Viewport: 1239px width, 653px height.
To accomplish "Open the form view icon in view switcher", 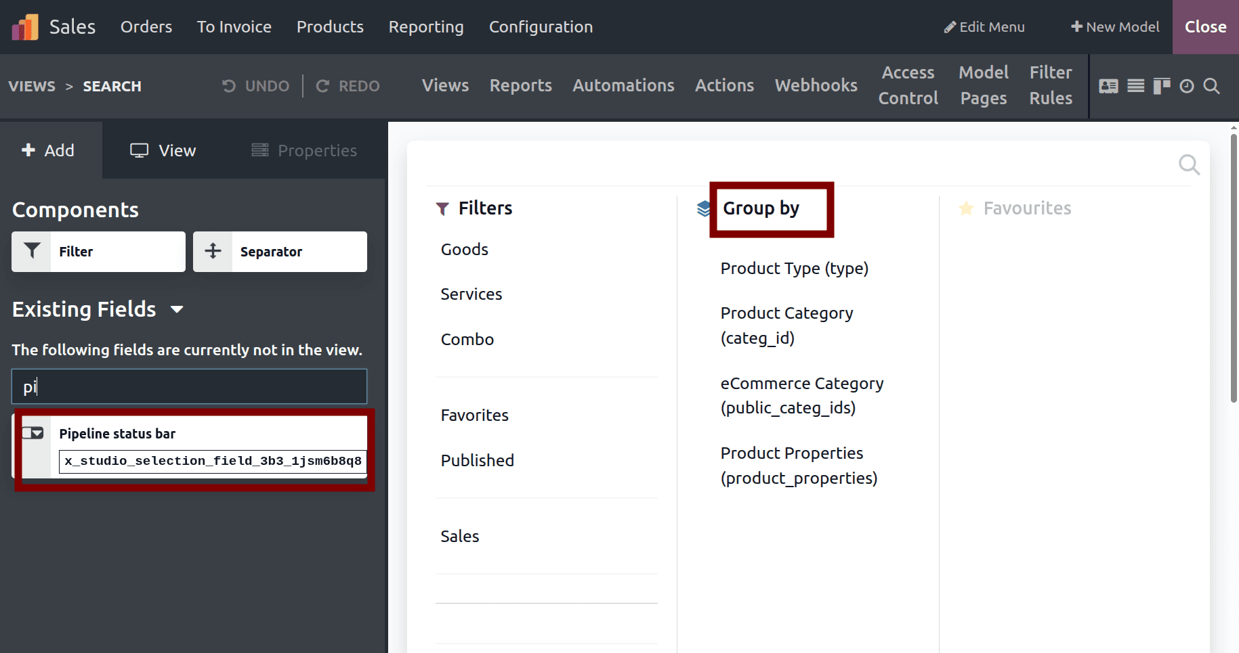I will (1108, 86).
